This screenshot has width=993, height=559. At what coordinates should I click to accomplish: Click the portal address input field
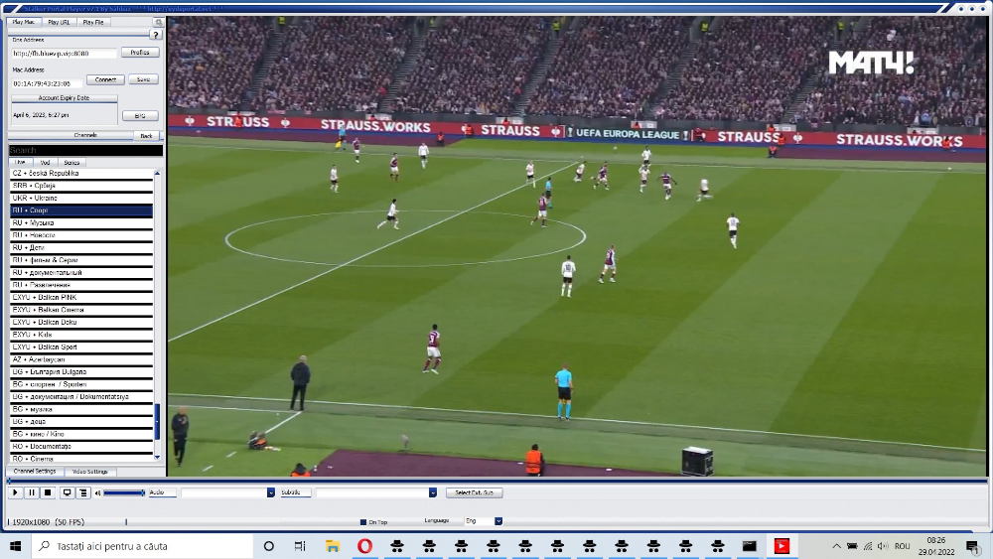64,54
